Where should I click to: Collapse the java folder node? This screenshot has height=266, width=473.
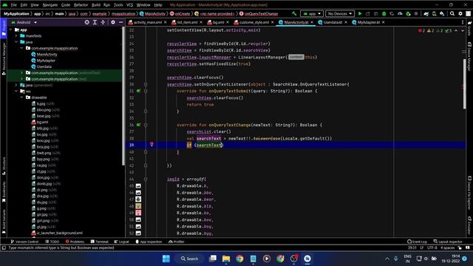(x=16, y=42)
